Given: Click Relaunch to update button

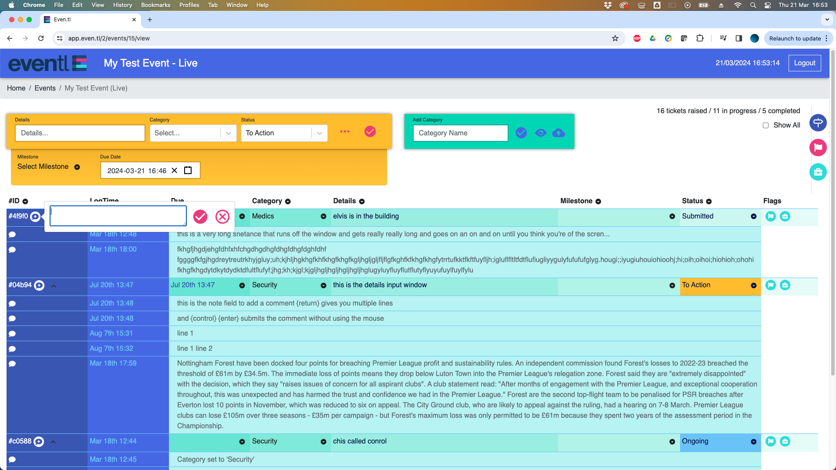Looking at the screenshot, I should pyautogui.click(x=798, y=38).
